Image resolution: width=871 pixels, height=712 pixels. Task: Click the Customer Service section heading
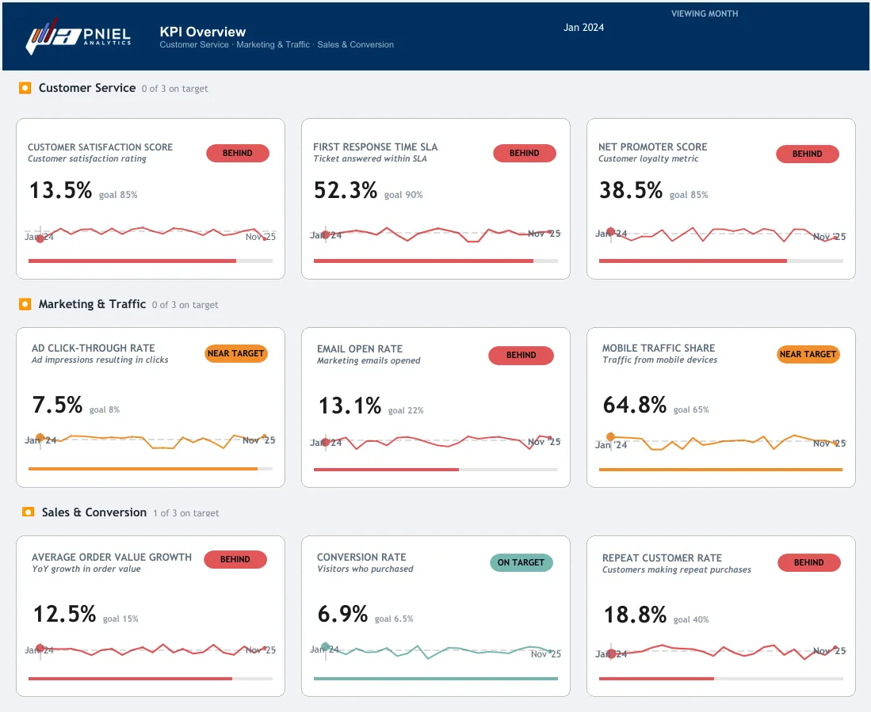87,88
